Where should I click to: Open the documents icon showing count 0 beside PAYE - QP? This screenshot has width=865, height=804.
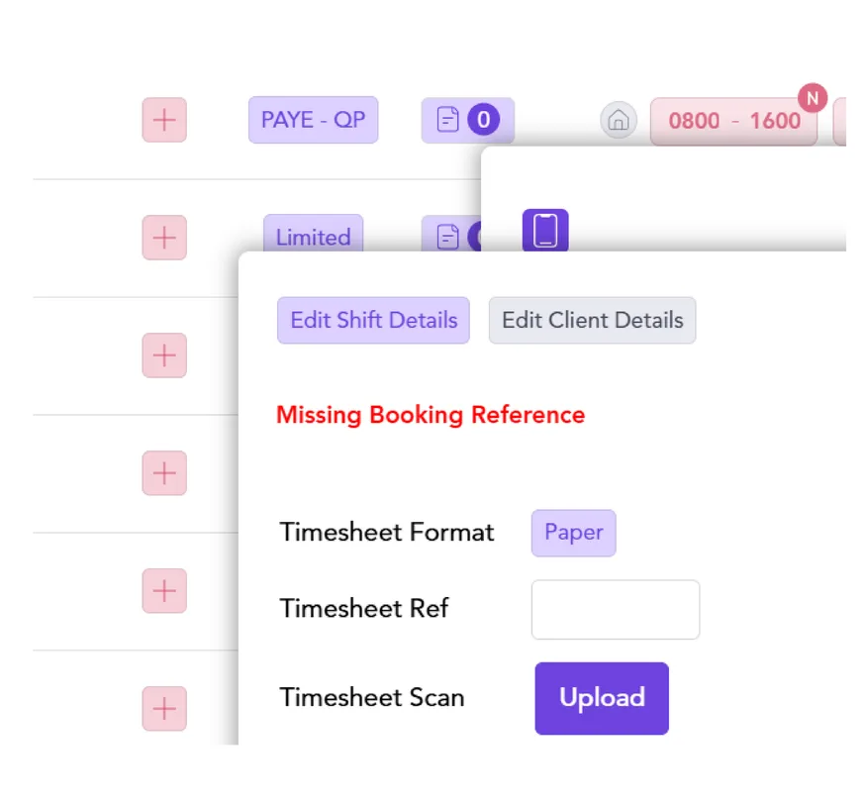(468, 120)
